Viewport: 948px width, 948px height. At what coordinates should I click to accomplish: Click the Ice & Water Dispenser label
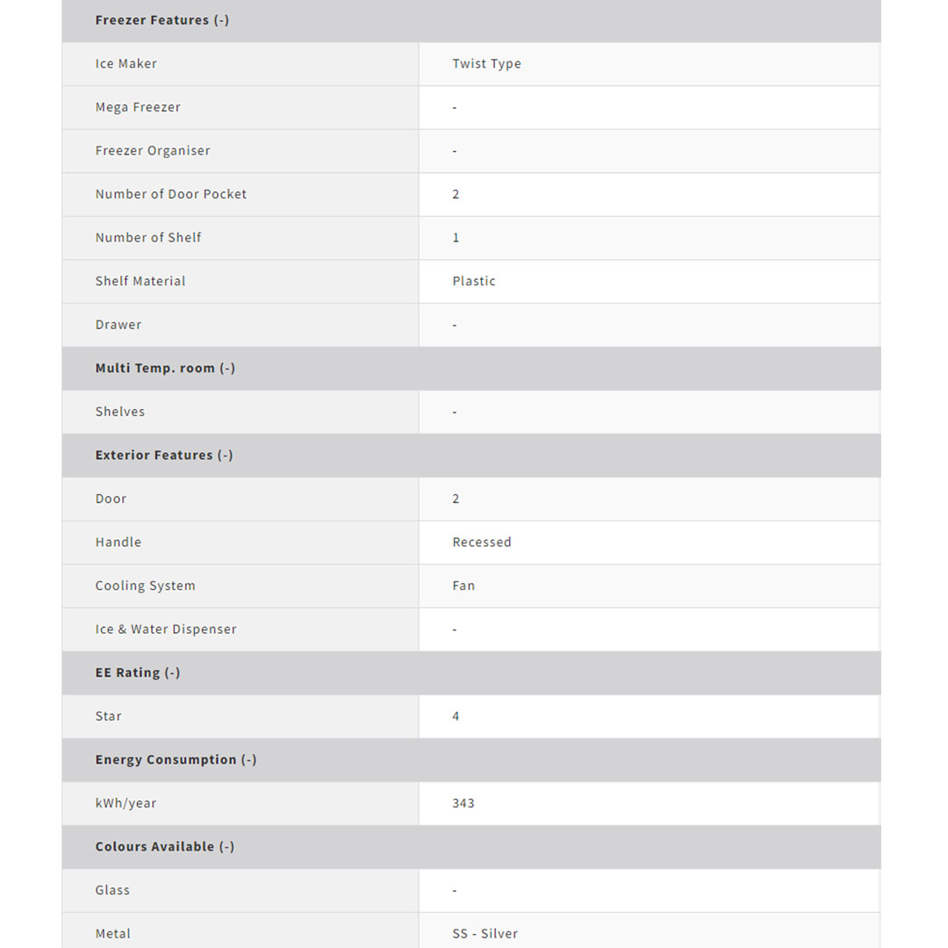166,629
